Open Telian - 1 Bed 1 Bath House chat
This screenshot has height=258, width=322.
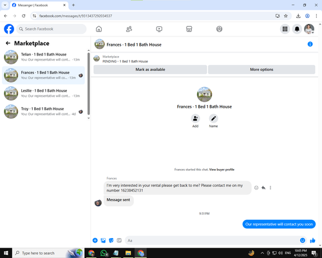point(44,57)
